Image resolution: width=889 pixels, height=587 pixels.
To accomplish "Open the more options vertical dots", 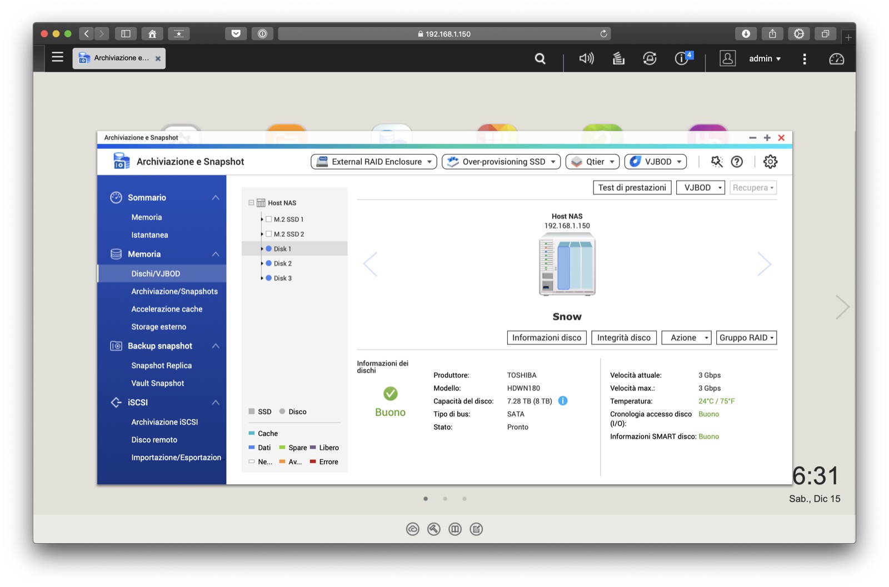I will [x=805, y=59].
